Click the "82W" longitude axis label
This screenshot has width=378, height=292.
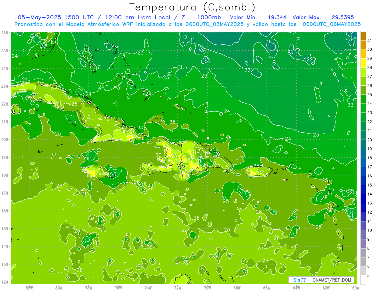click(x=29, y=288)
